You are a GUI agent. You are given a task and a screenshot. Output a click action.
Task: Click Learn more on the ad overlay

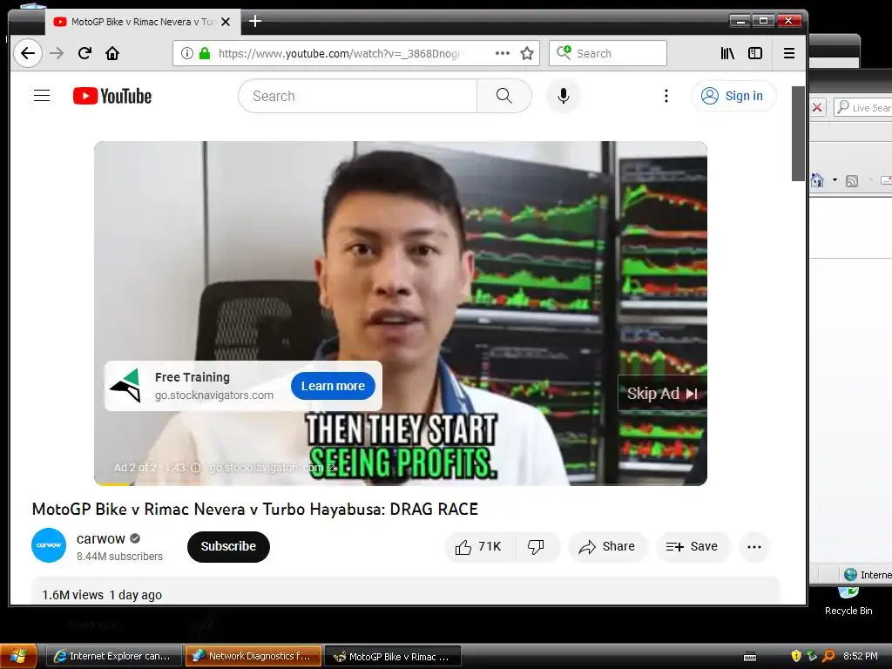(333, 386)
